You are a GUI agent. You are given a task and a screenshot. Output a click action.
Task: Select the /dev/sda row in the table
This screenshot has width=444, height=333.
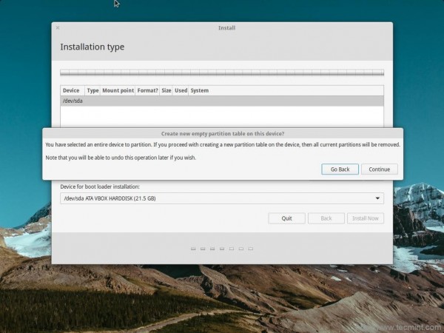click(x=222, y=101)
